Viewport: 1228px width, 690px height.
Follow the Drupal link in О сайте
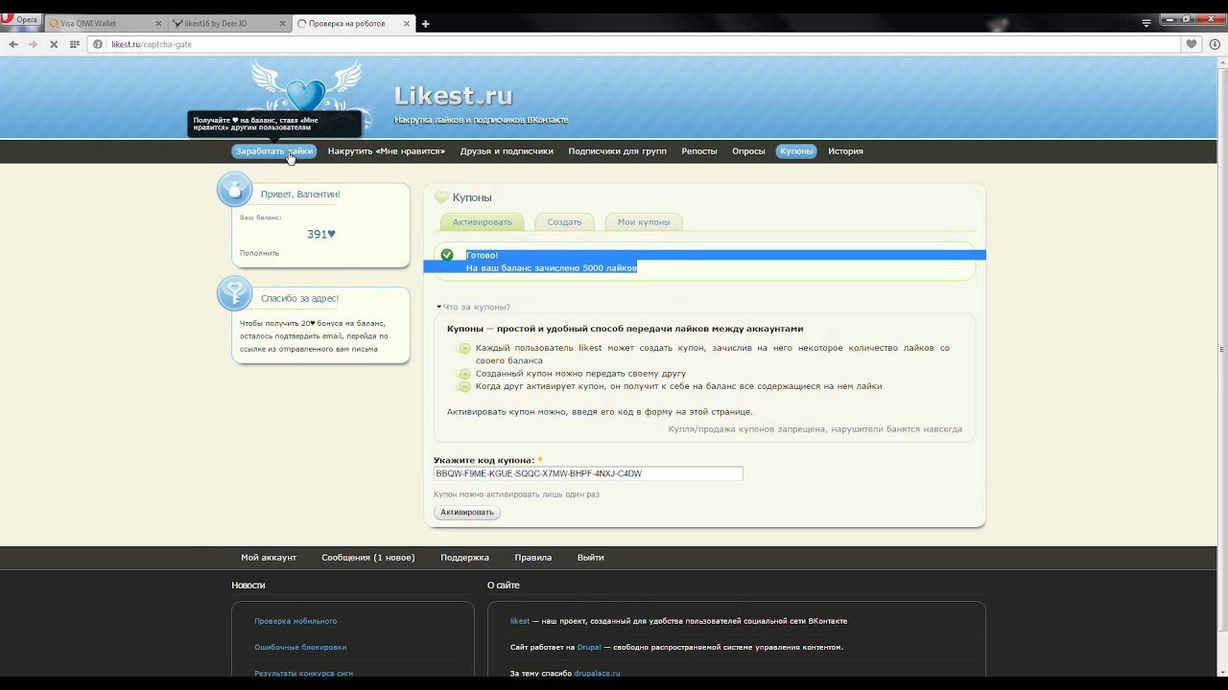[x=589, y=647]
